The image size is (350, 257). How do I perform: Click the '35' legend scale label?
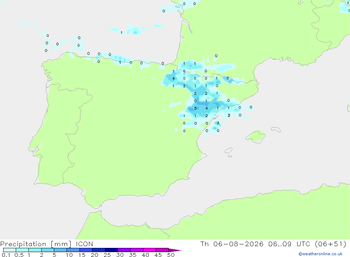133,255
